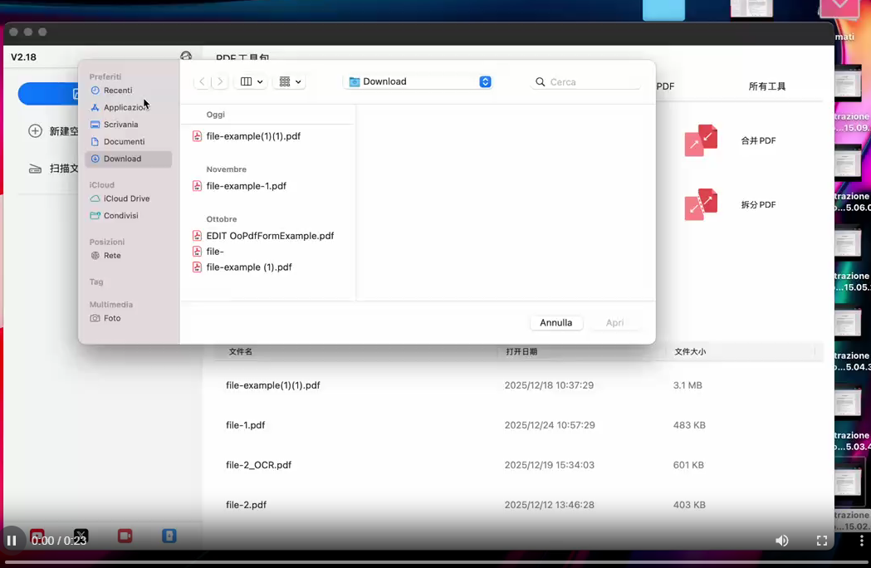Click the Foto camera icon
This screenshot has height=568, width=871.
point(95,318)
